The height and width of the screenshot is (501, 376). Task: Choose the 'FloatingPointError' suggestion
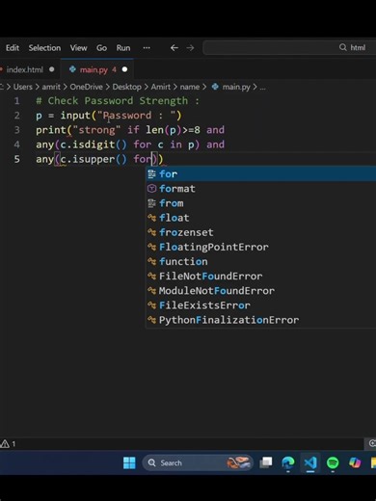261,247
